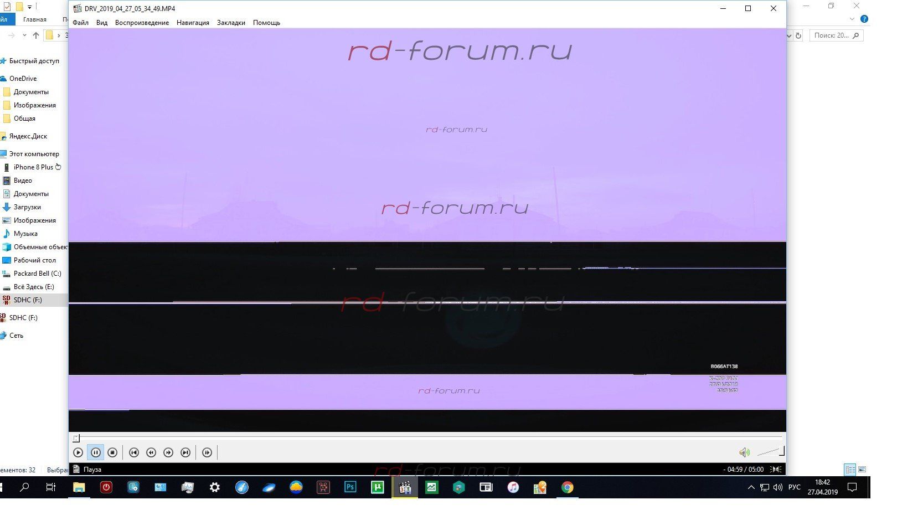This screenshot has height=510, width=897.
Task: Open the Воспроизведение menu
Action: (142, 23)
